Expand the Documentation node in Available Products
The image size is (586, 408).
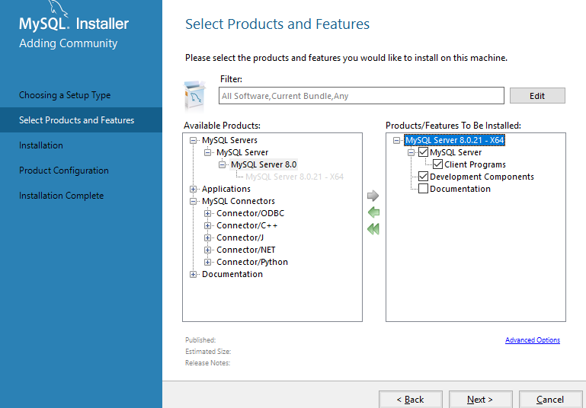pyautogui.click(x=193, y=274)
